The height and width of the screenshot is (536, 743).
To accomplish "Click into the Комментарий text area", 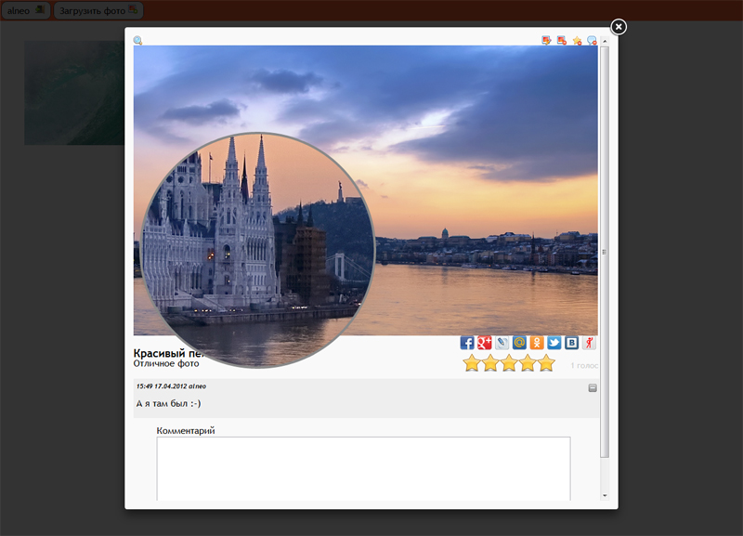I will point(363,469).
